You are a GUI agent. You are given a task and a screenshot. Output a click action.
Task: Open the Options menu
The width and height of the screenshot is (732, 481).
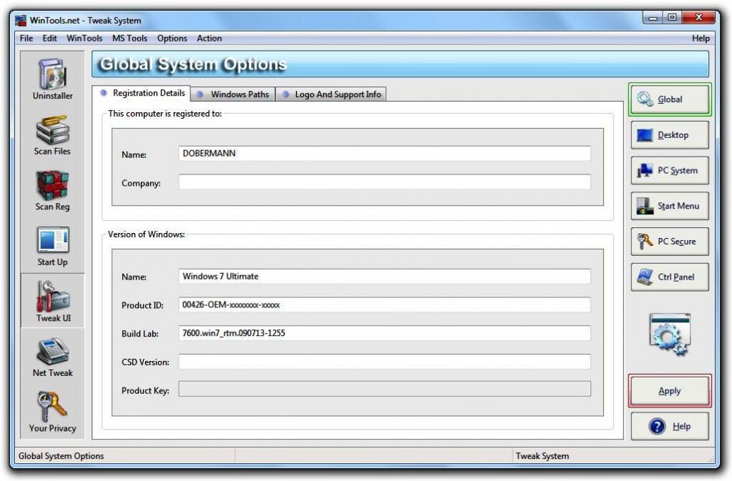(172, 39)
